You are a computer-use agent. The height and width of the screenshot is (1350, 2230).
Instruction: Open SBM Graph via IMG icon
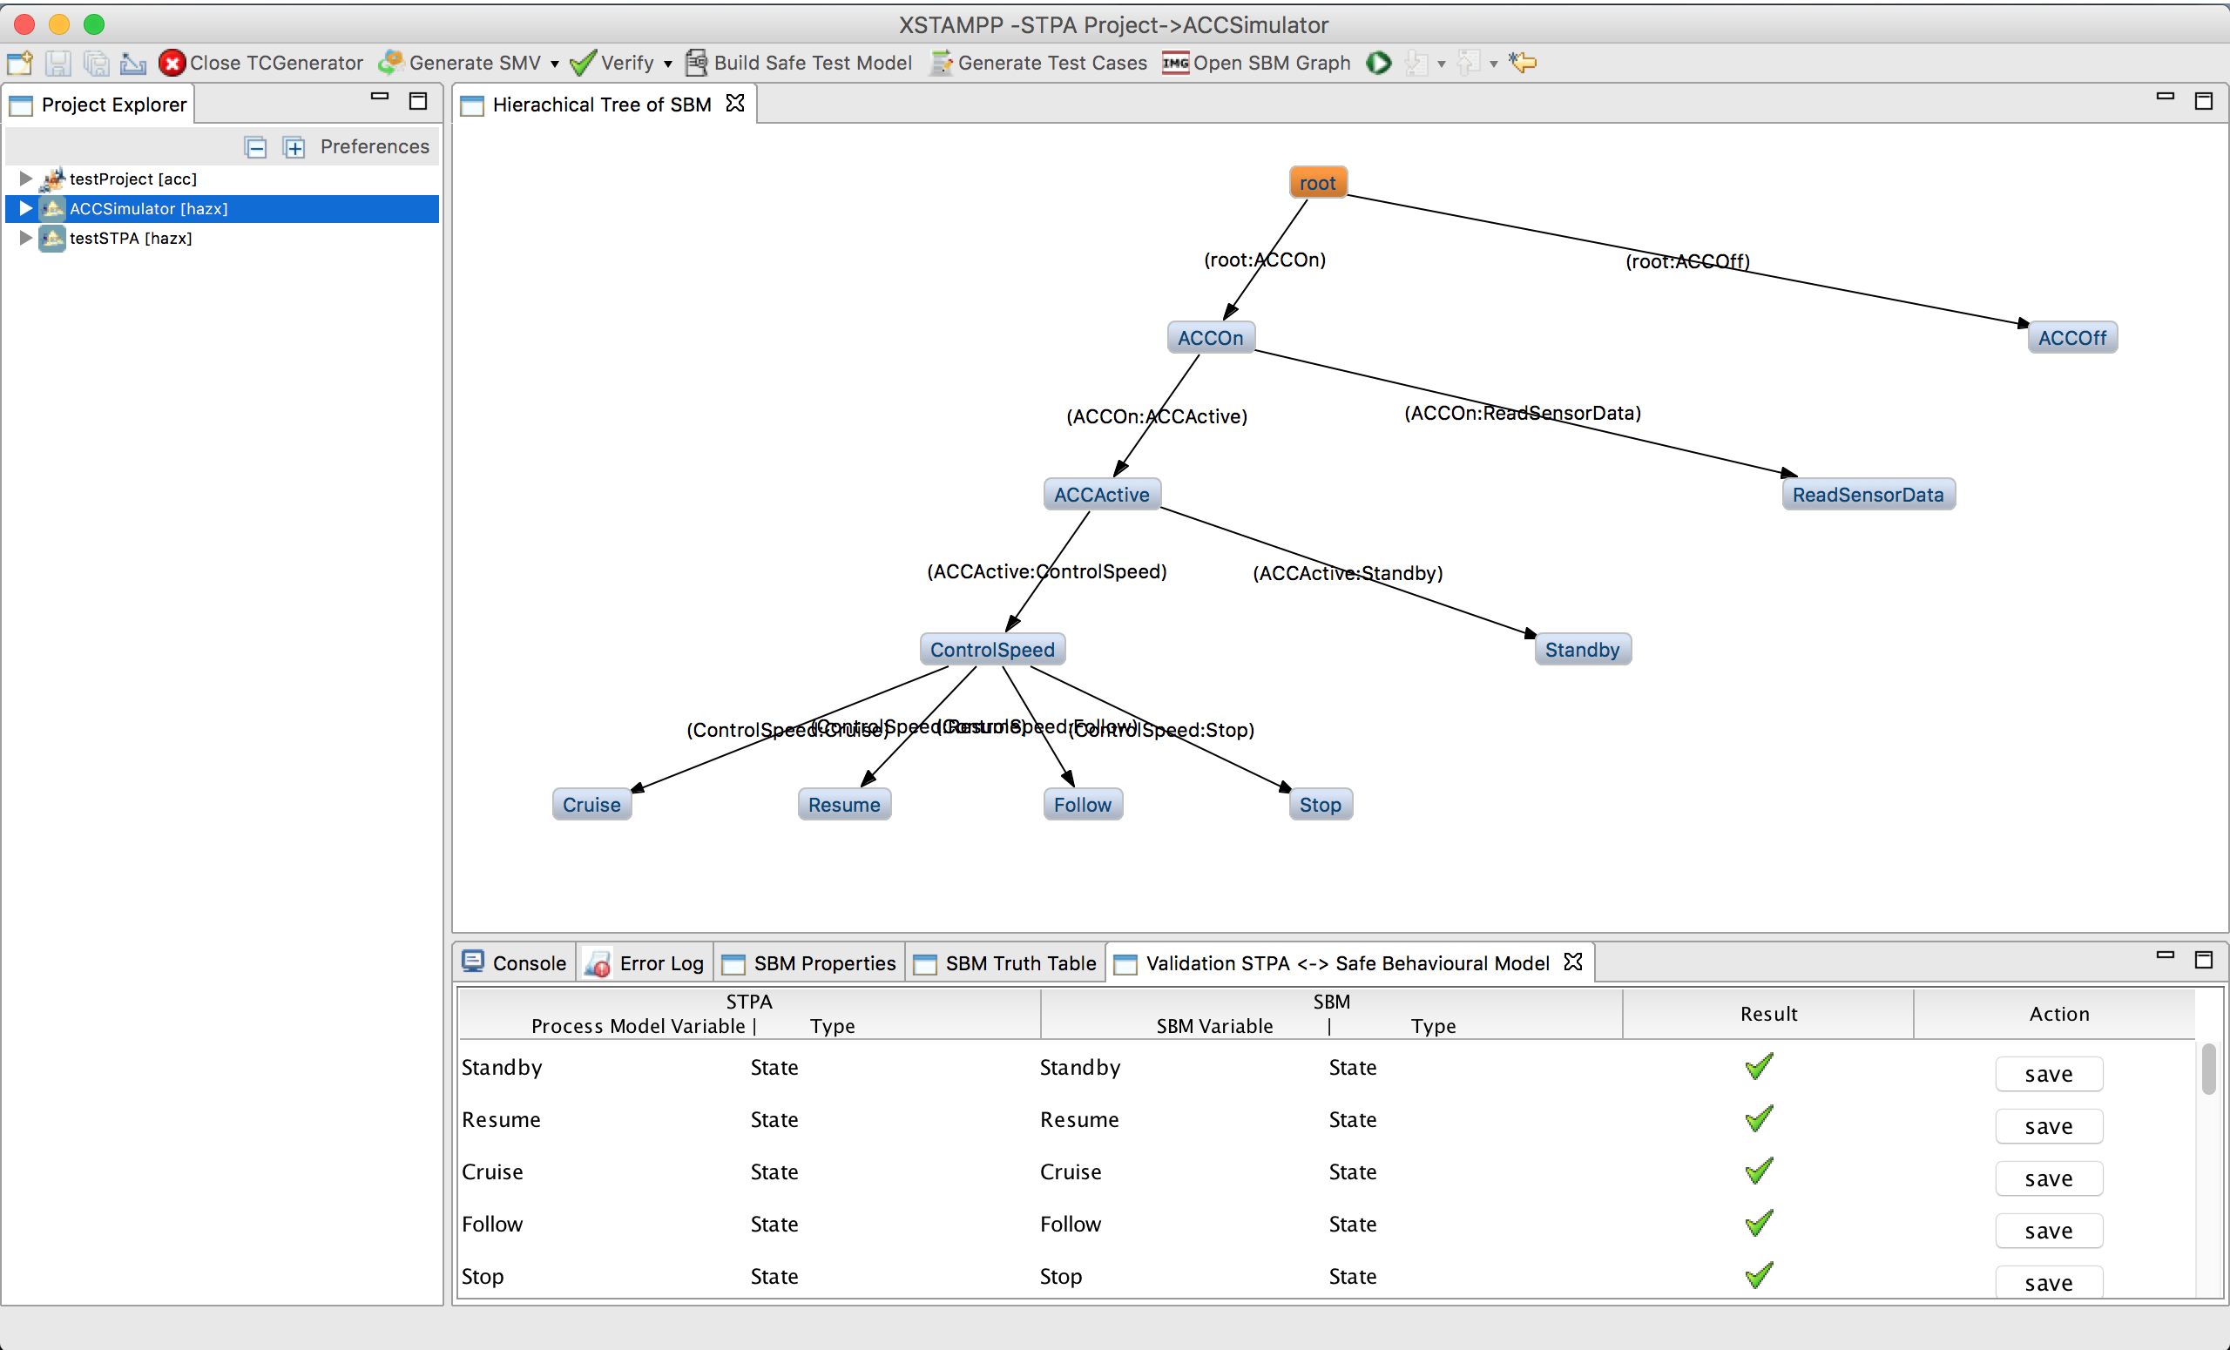click(1175, 63)
